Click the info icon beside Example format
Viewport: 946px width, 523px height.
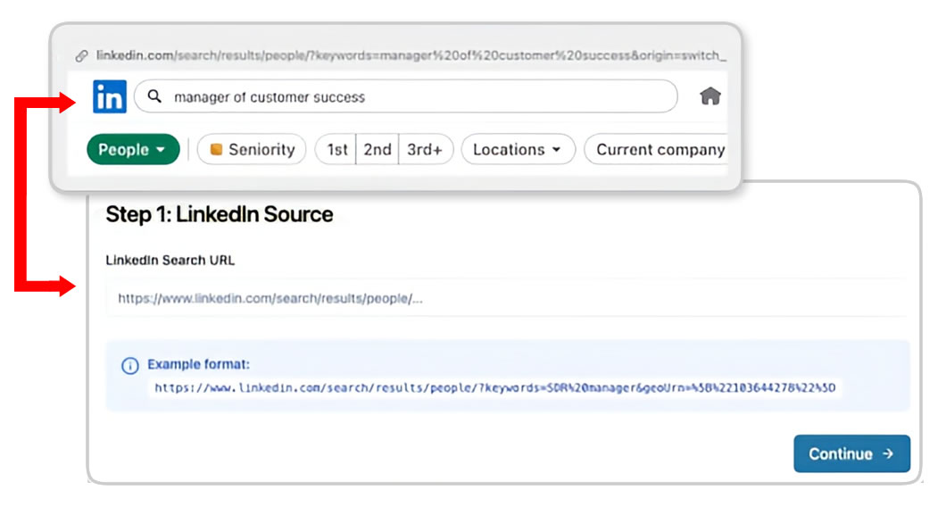pos(130,366)
